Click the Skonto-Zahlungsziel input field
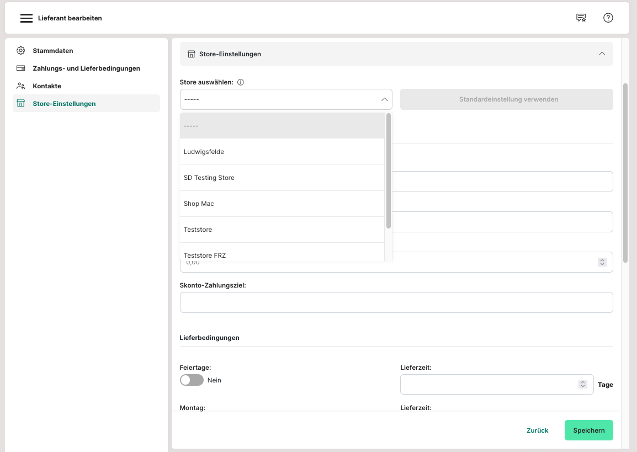The width and height of the screenshot is (637, 452). [x=396, y=302]
